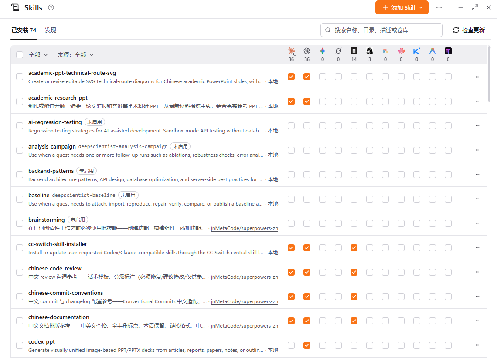Click the codex-ppt skill name

41,342
